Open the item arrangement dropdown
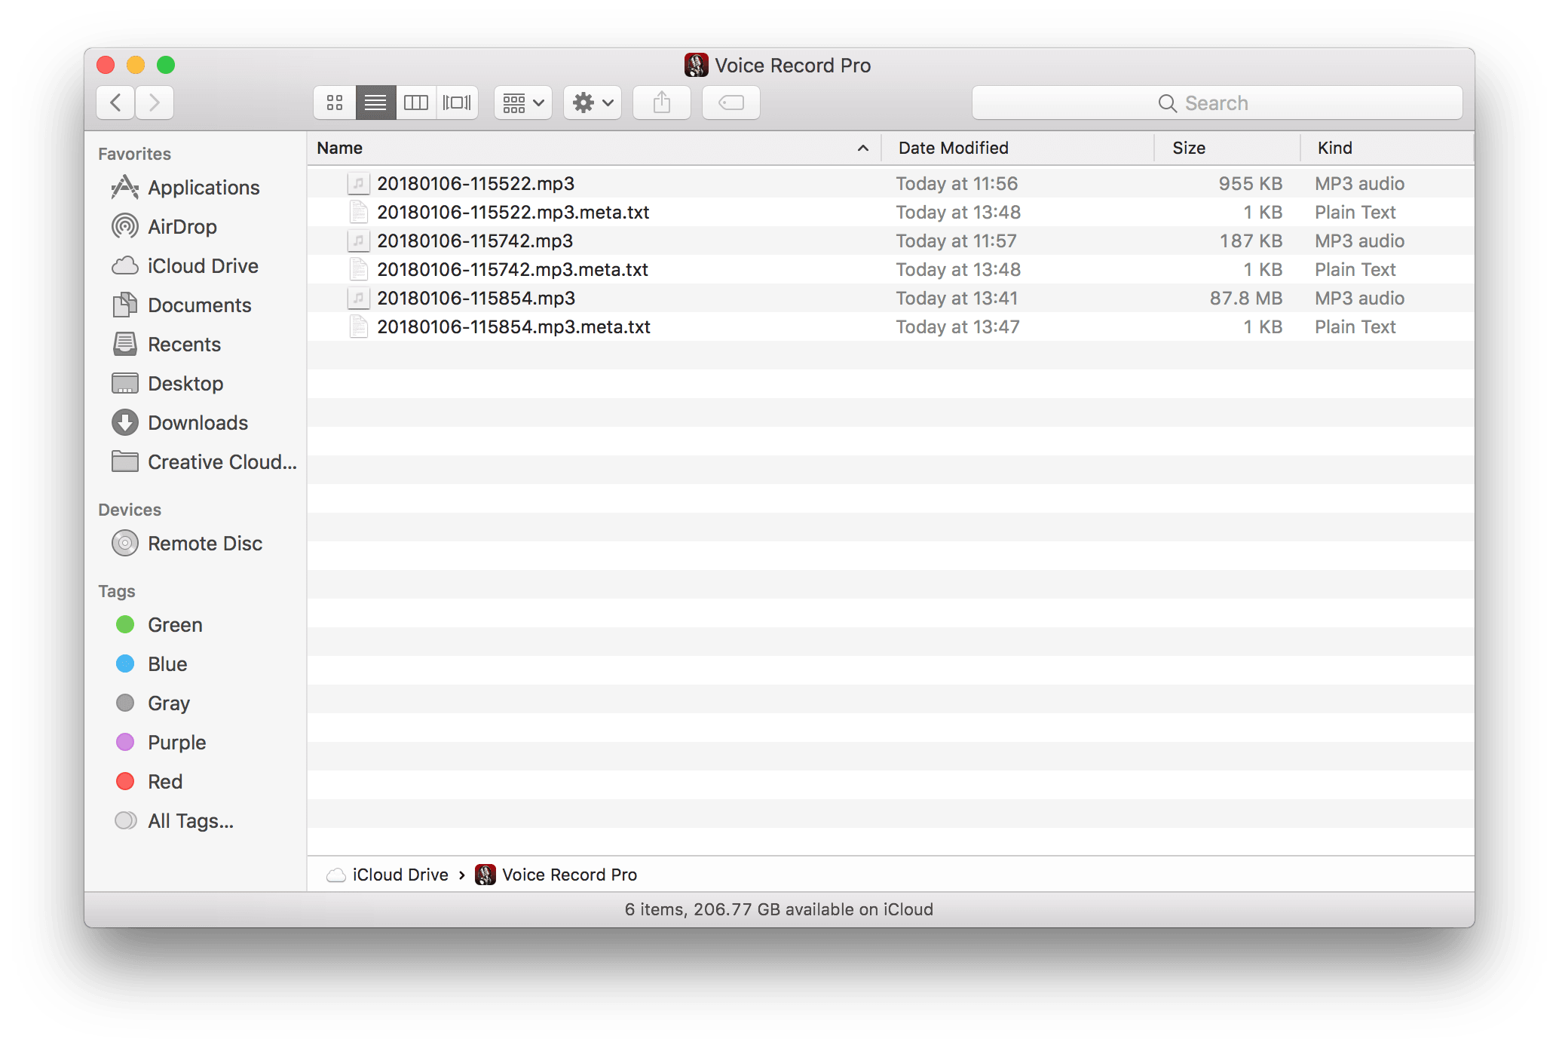The width and height of the screenshot is (1559, 1048). [523, 103]
